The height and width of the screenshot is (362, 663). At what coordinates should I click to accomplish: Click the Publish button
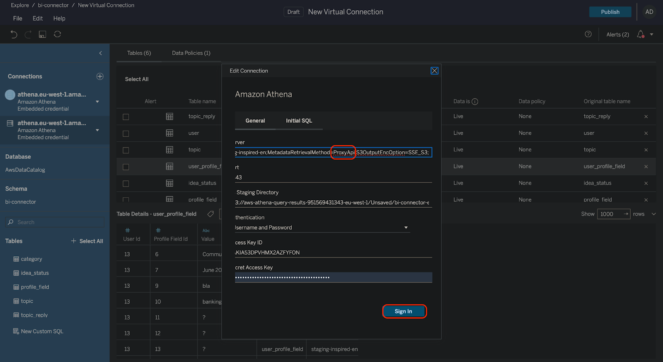(610, 12)
